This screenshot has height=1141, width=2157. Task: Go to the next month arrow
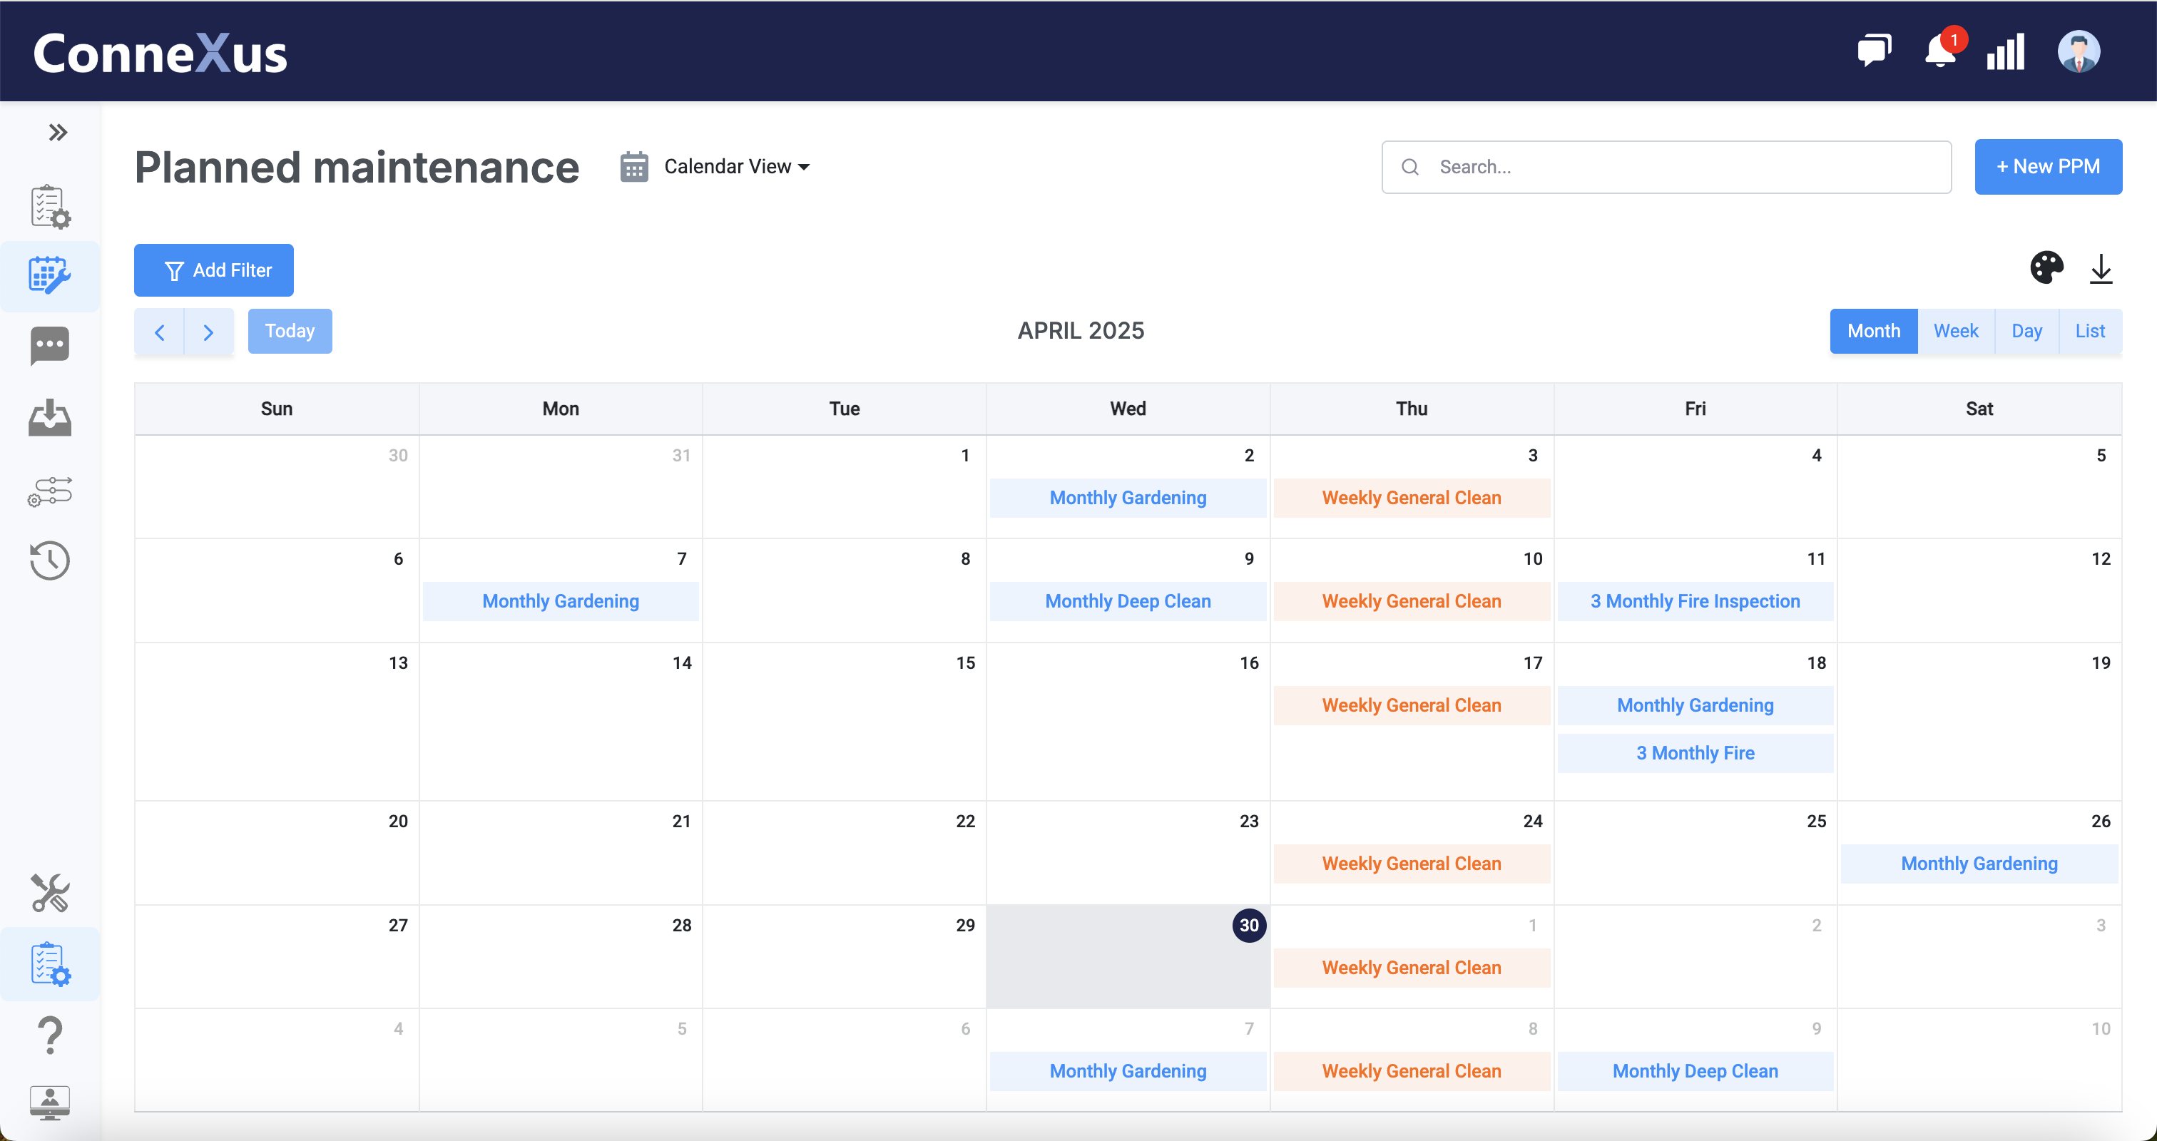(208, 332)
